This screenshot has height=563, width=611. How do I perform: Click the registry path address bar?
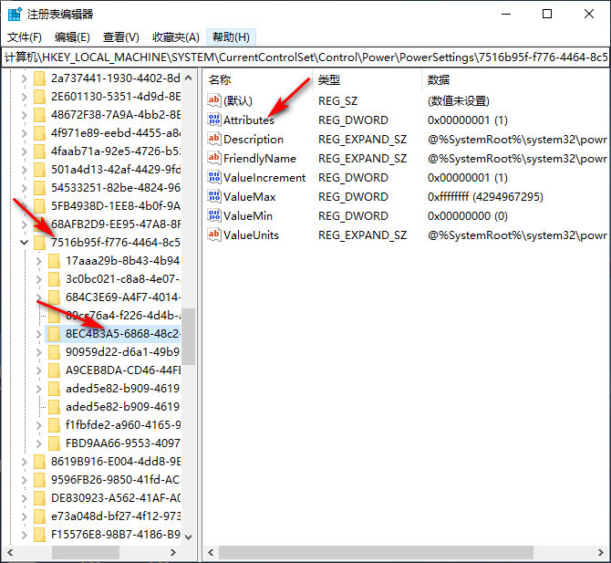305,57
